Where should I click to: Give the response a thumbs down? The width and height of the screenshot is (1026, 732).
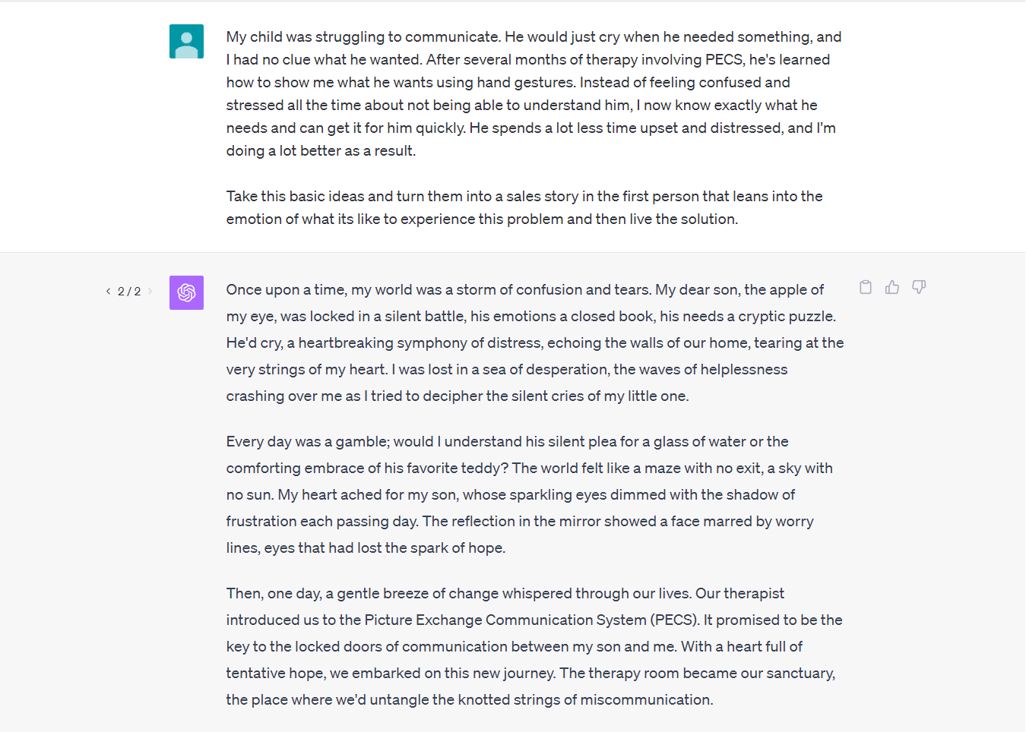919,287
